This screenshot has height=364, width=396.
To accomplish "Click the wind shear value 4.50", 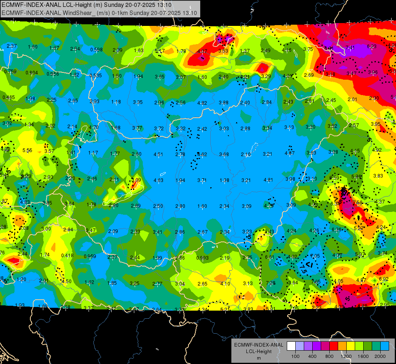I will coord(66,281).
